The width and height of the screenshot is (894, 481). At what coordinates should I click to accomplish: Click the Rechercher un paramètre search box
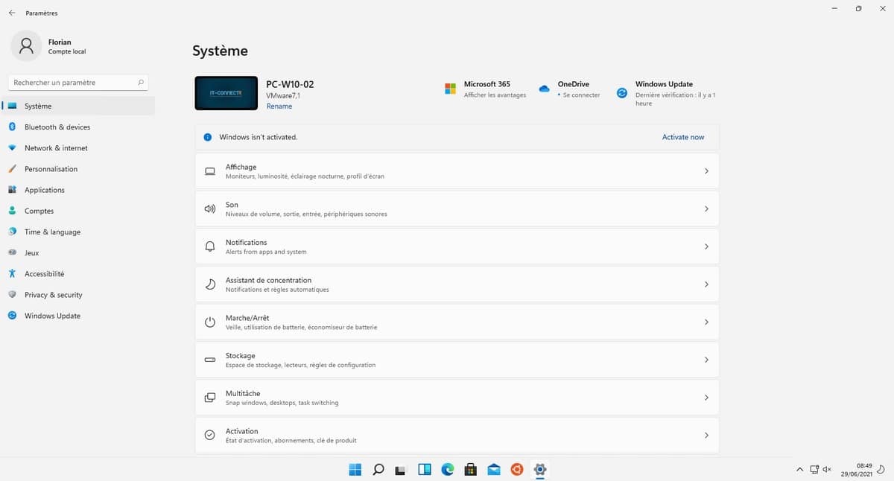coord(73,83)
